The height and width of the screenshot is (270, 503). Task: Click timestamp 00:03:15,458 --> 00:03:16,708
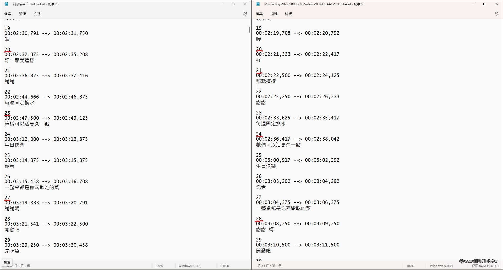[46, 182]
